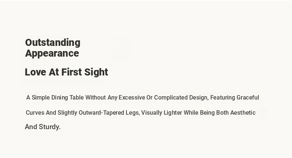Screen dimensions: 292x158
Task: Click the word 'Legs,' in the description
Action: click(x=133, y=113)
